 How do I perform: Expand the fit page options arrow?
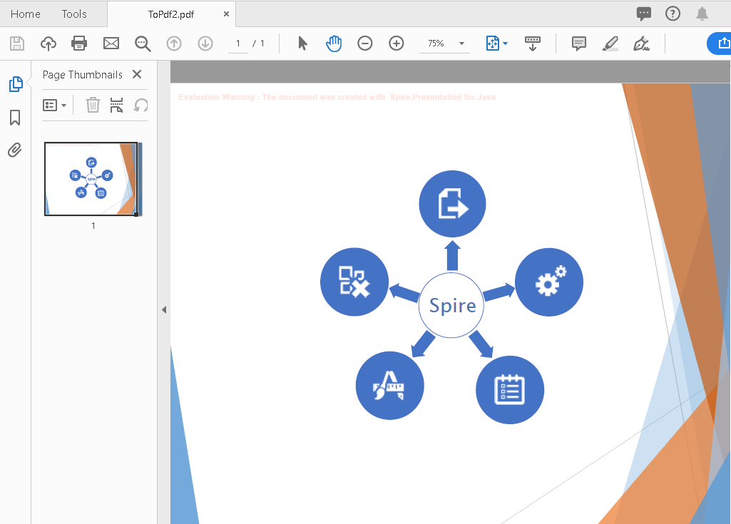coord(506,43)
